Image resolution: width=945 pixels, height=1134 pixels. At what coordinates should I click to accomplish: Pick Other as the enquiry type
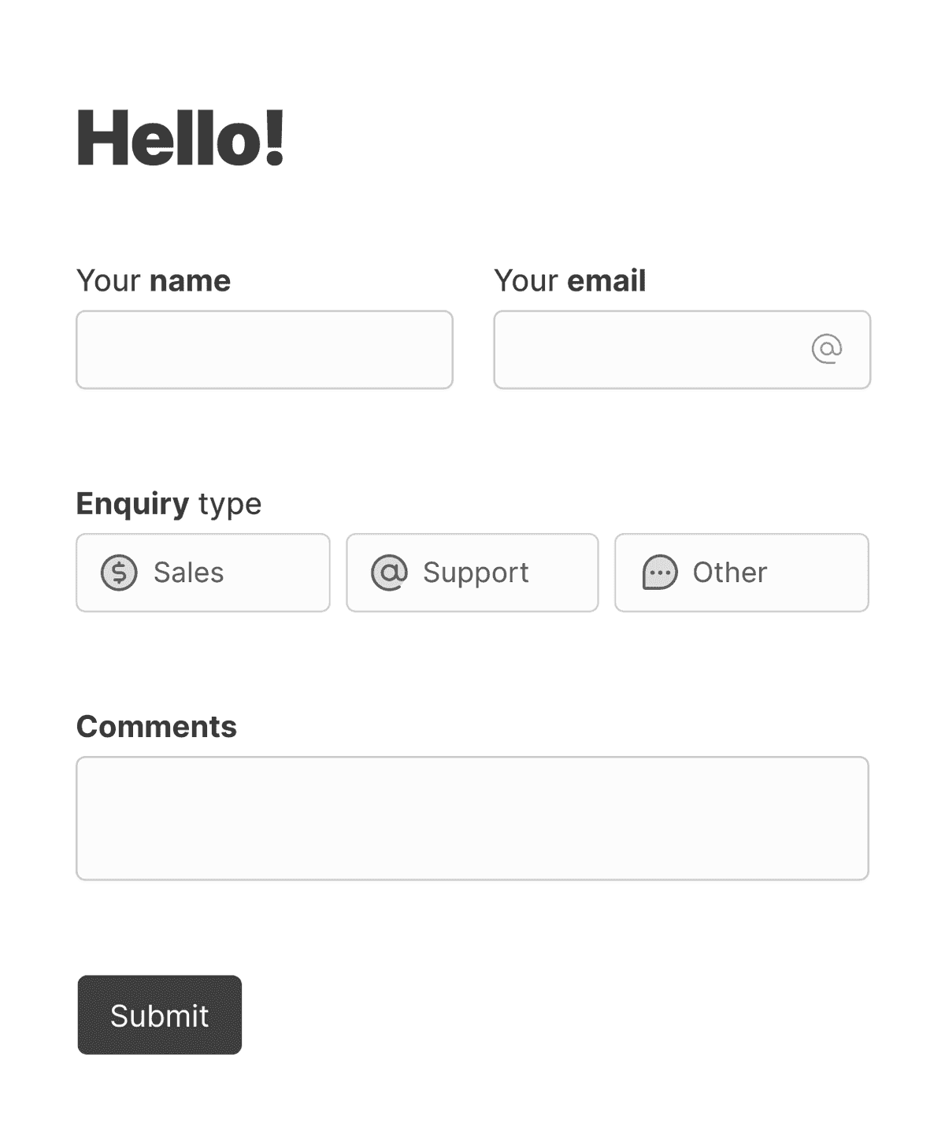point(740,573)
